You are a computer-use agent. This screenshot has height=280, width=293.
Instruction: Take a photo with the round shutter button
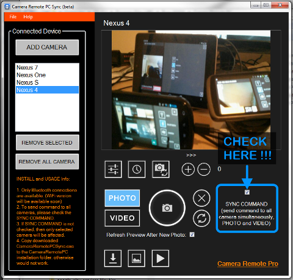coord(167,208)
